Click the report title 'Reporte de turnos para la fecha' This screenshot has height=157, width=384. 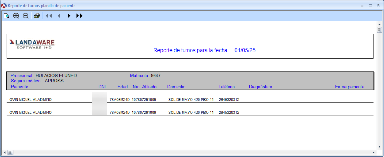190,50
